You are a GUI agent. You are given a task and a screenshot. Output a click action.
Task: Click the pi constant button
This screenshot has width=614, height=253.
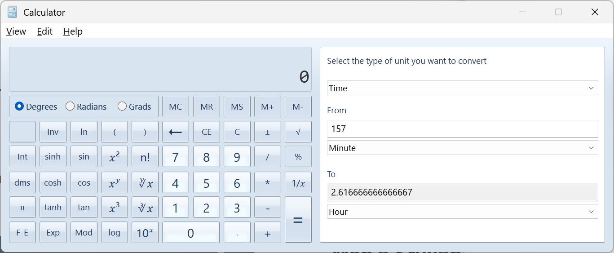tap(22, 208)
